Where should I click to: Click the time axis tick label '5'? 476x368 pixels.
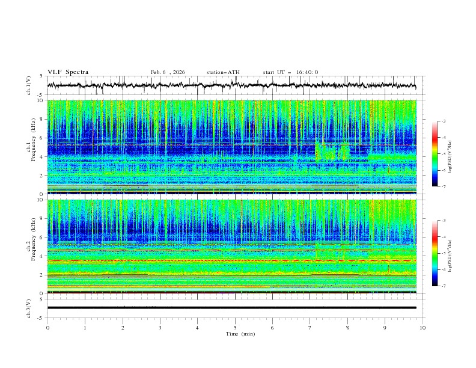point(235,328)
